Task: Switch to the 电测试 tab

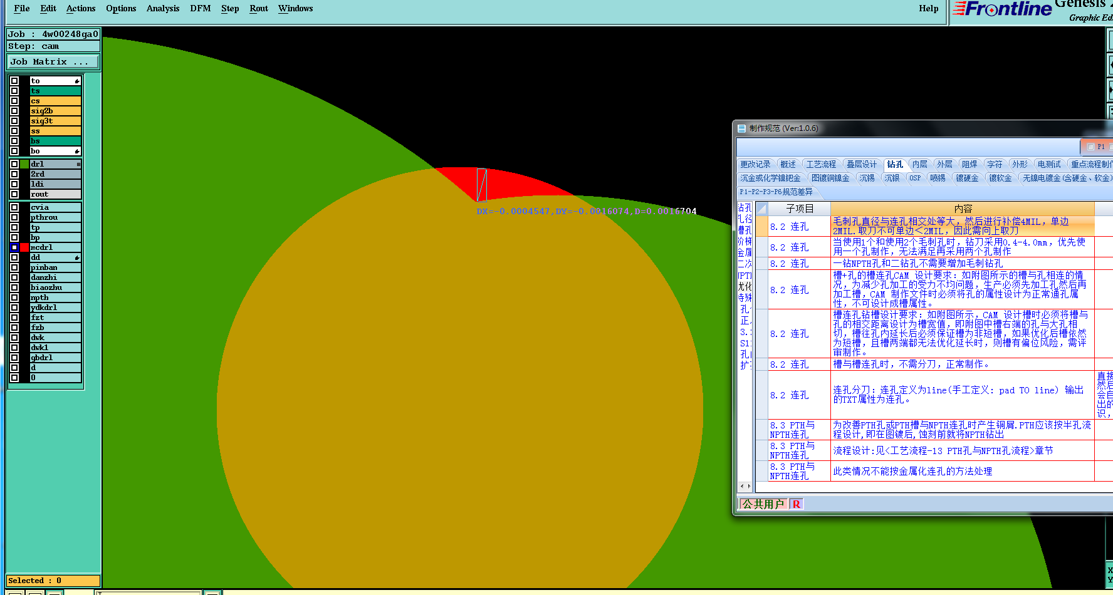Action: point(1049,164)
